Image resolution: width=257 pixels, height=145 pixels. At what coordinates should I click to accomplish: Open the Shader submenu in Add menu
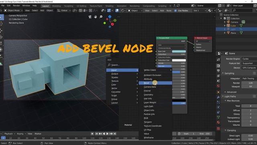(122, 77)
